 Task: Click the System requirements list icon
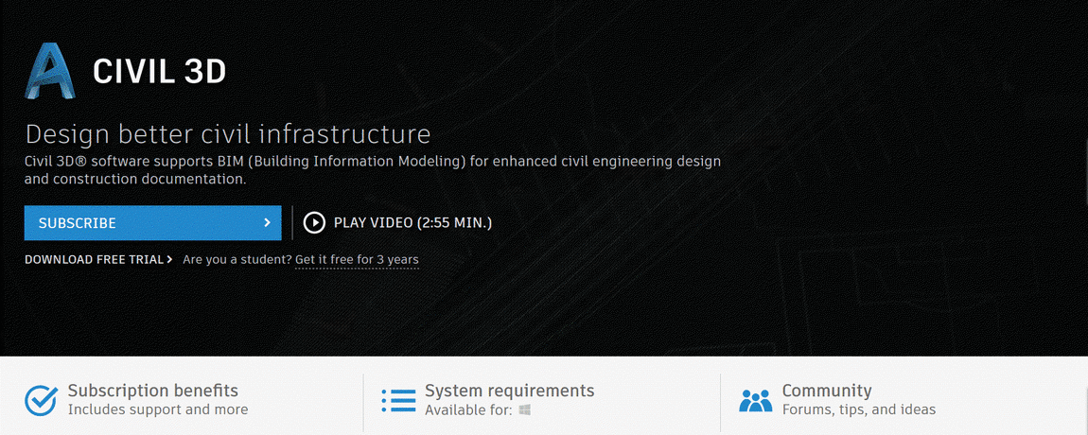click(x=397, y=400)
